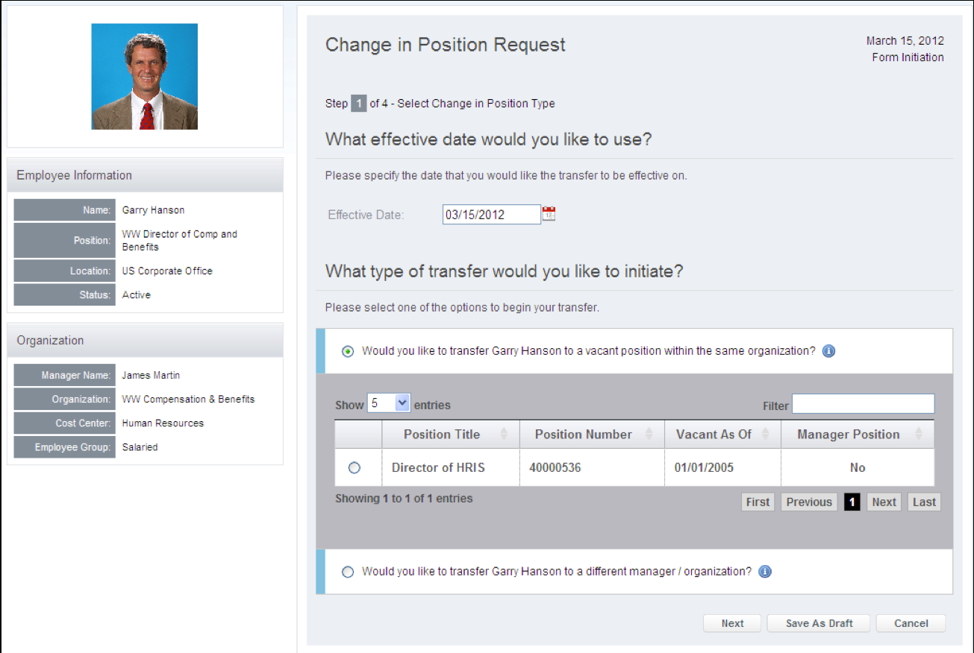Click the Next button at form bottom
Image resolution: width=974 pixels, height=653 pixels.
732,623
